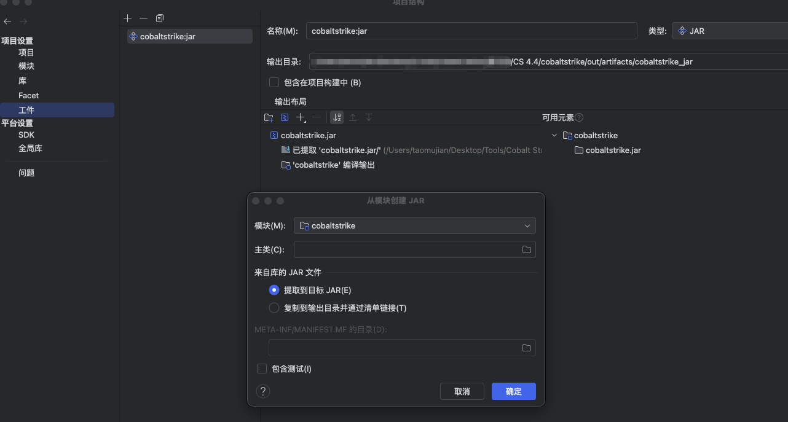The height and width of the screenshot is (422, 788).
Task: Click the create archive icon in output layout
Action: [x=285, y=117]
